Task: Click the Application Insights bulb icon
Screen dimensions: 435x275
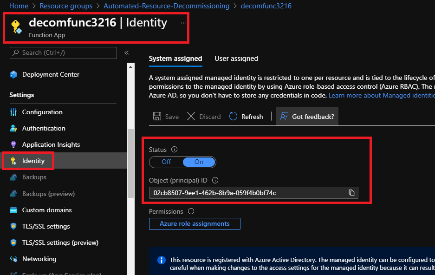Action: point(13,144)
